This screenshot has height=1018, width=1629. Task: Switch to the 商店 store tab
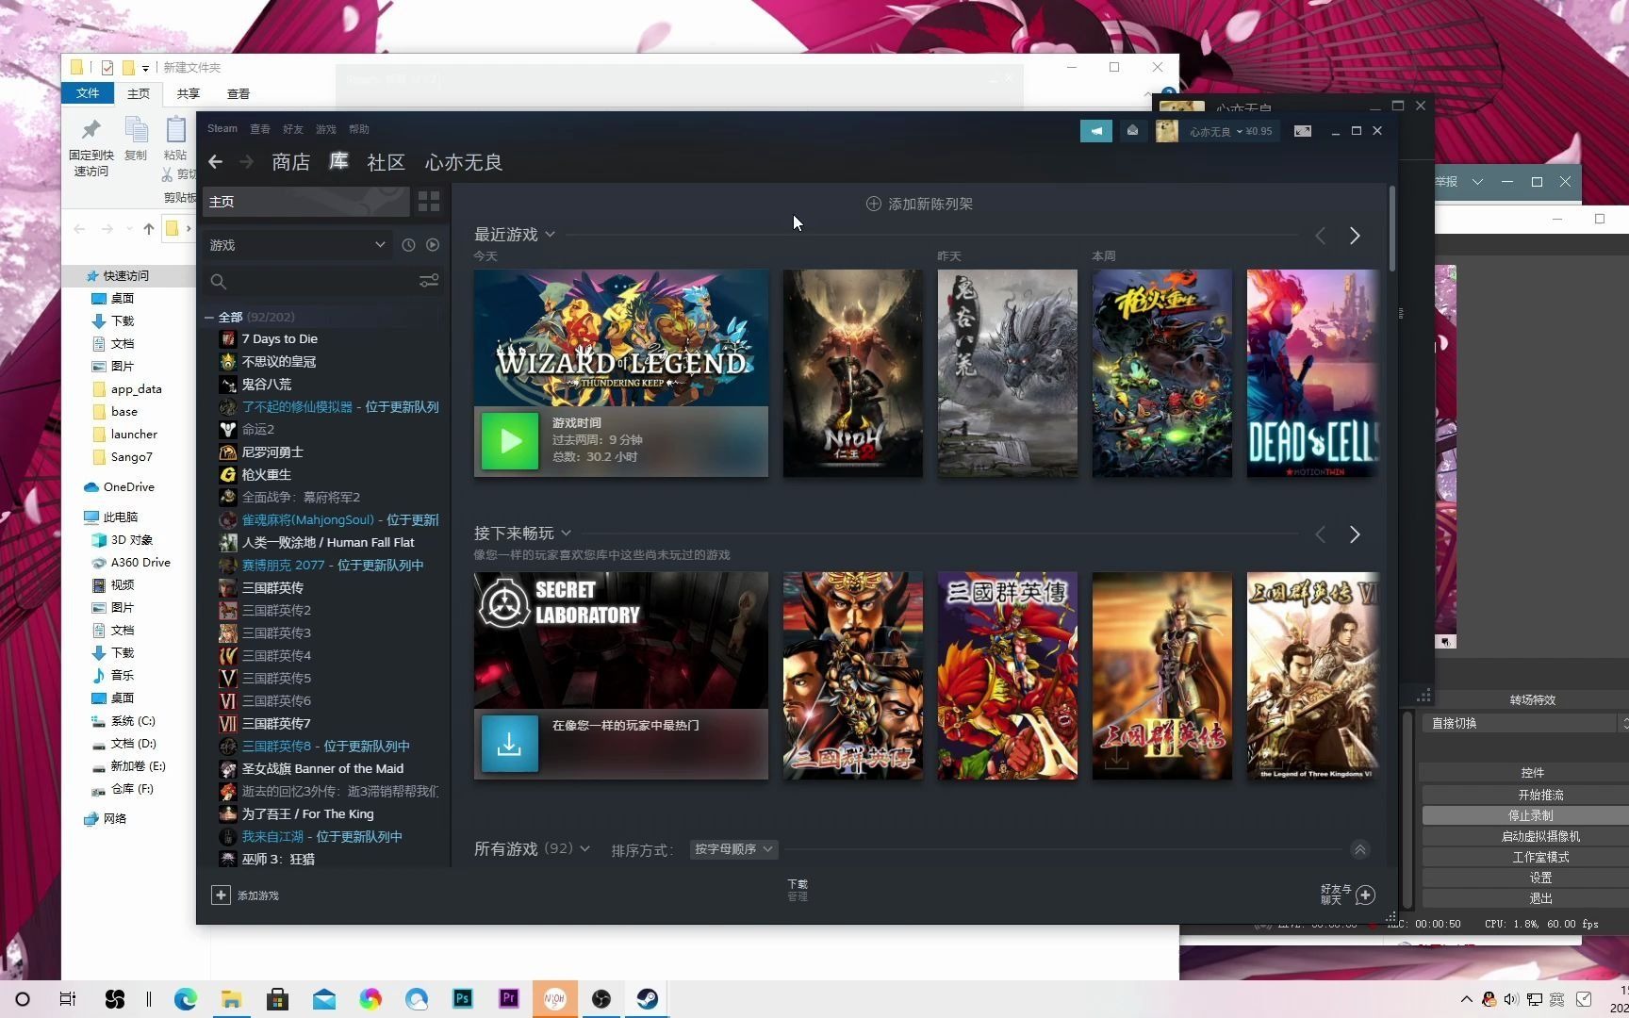[291, 162]
